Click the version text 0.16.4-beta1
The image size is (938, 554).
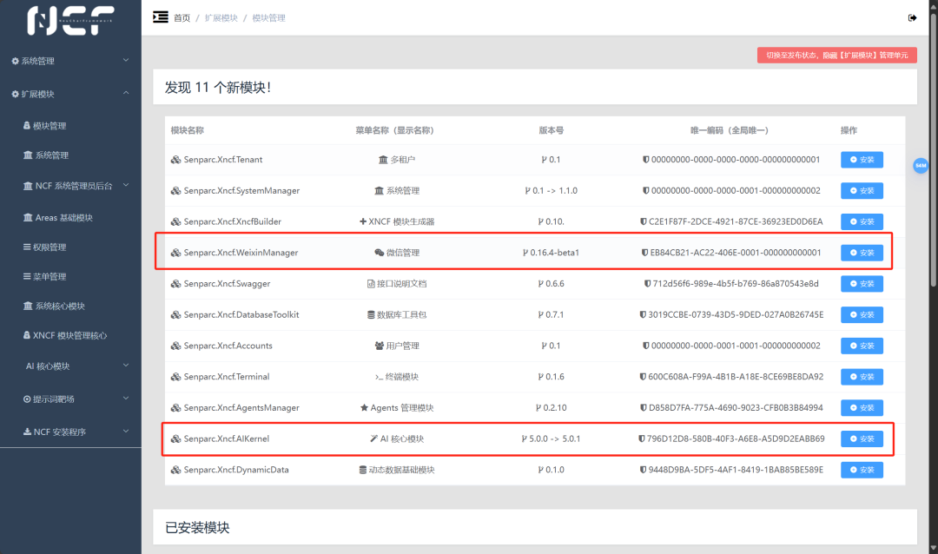554,253
